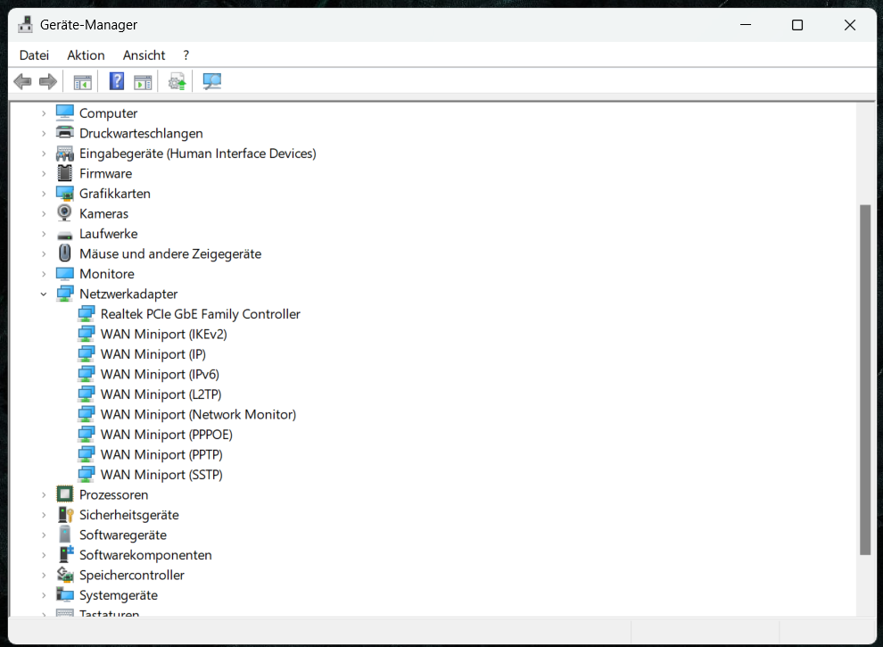Open the Aktion menu
This screenshot has width=883, height=647.
click(x=86, y=55)
